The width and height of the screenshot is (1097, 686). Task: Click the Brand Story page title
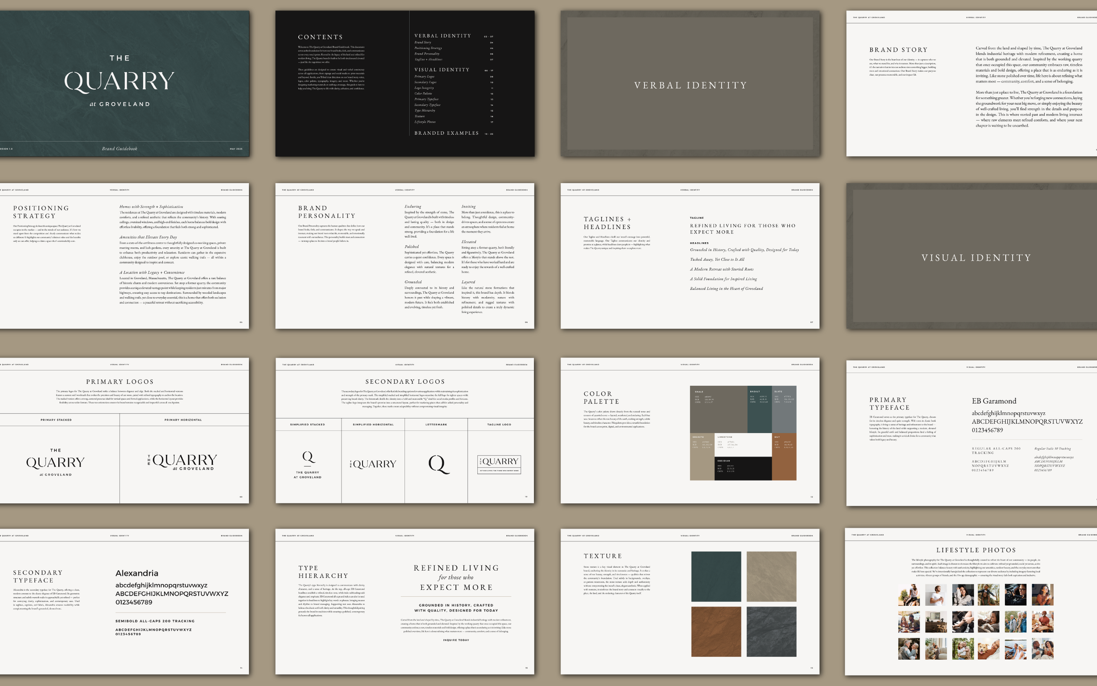tap(898, 50)
